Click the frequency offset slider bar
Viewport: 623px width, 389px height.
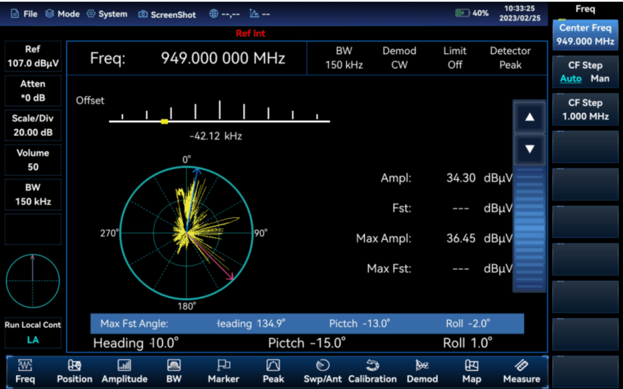[x=219, y=121]
